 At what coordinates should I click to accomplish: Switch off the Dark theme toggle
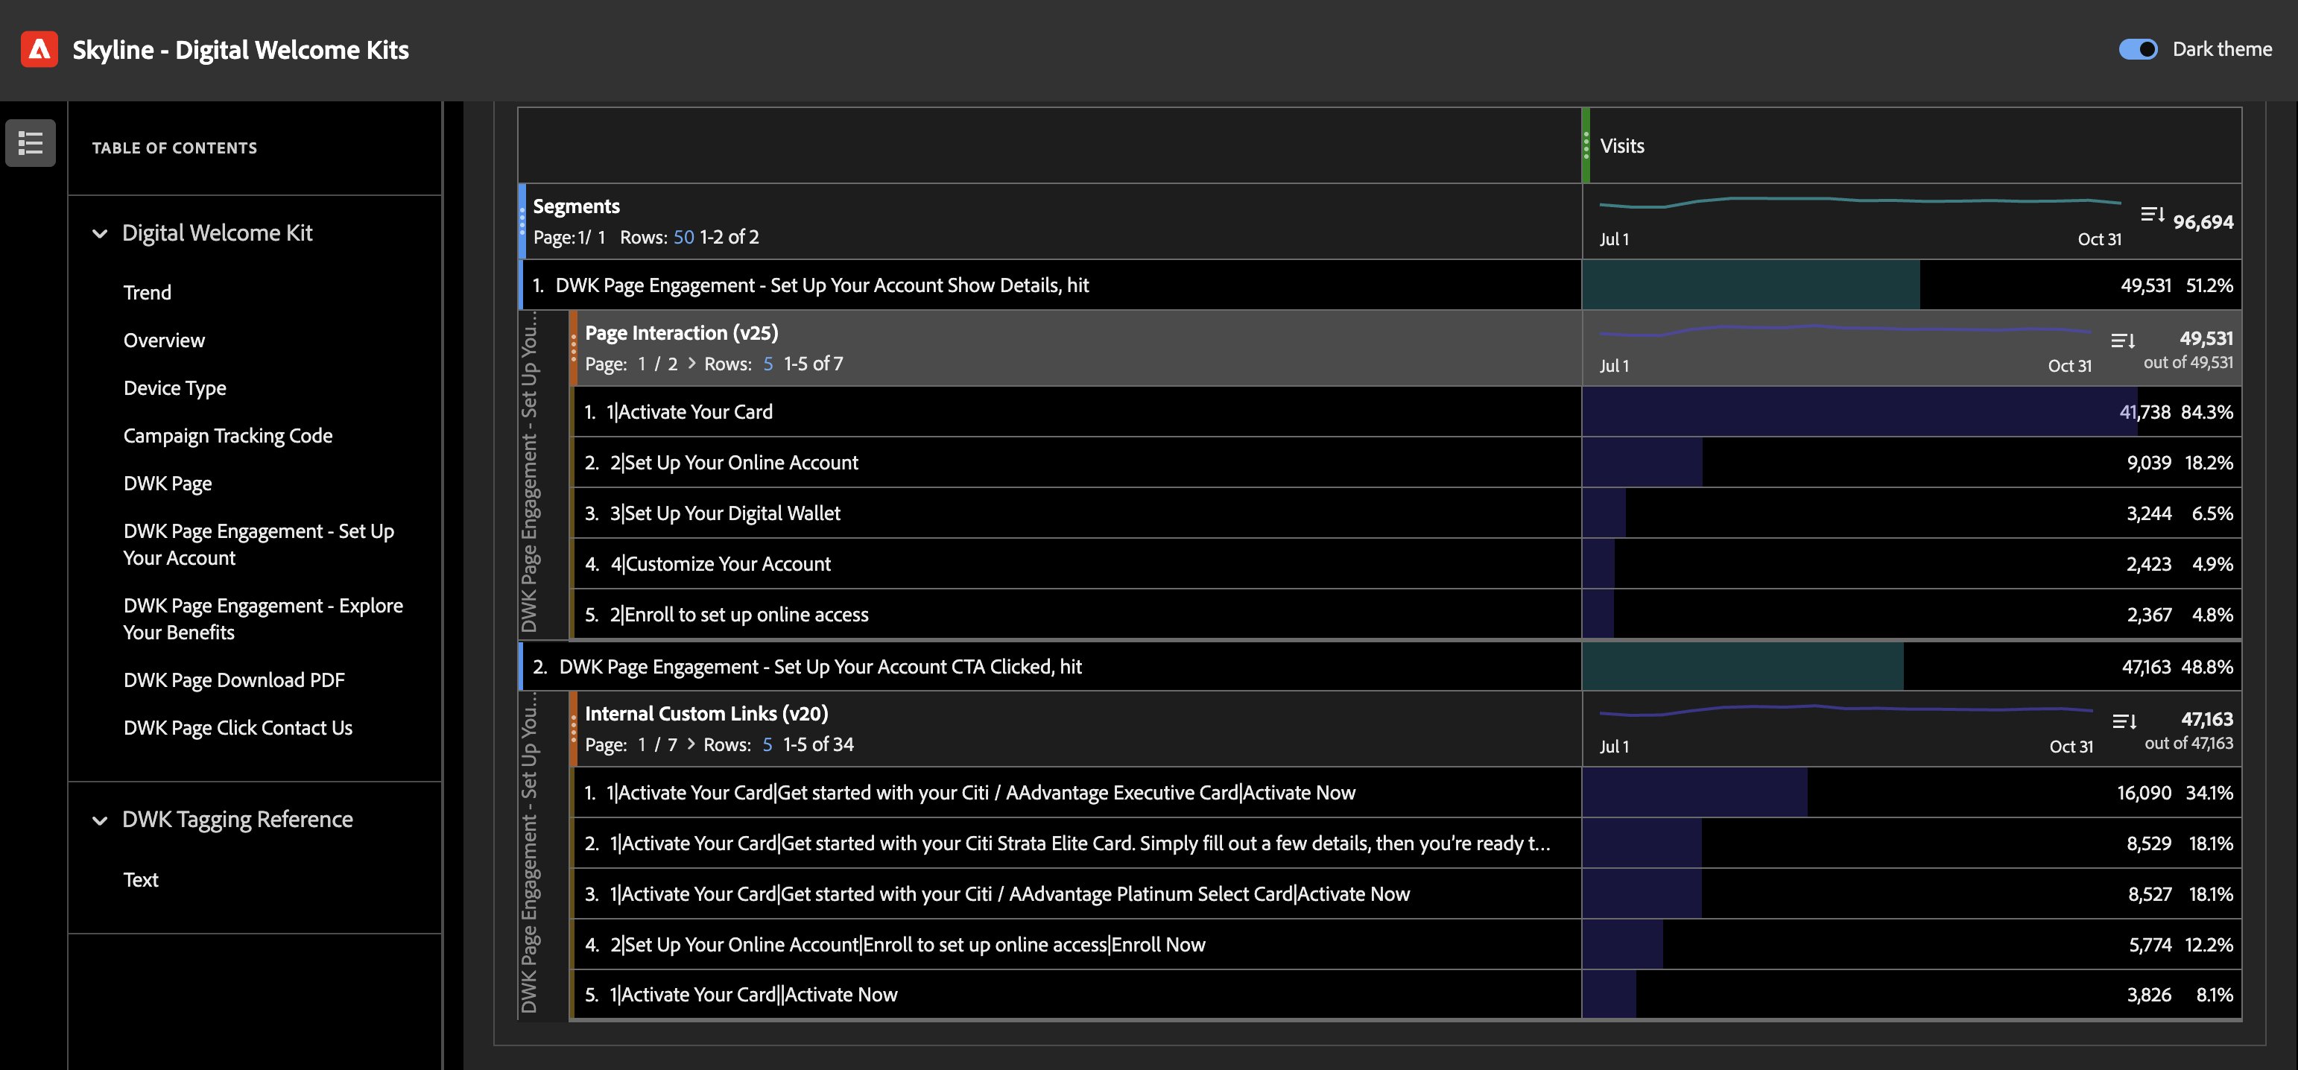point(2139,49)
